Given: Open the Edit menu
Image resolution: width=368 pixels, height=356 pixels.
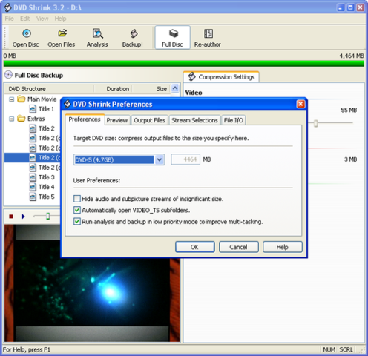Looking at the screenshot, I should (25, 19).
